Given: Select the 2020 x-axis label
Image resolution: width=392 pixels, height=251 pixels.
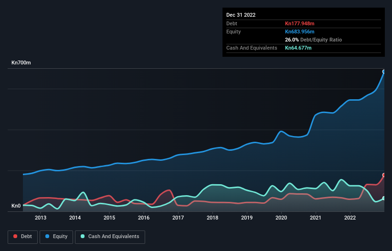Looking at the screenshot, I should point(281,218).
